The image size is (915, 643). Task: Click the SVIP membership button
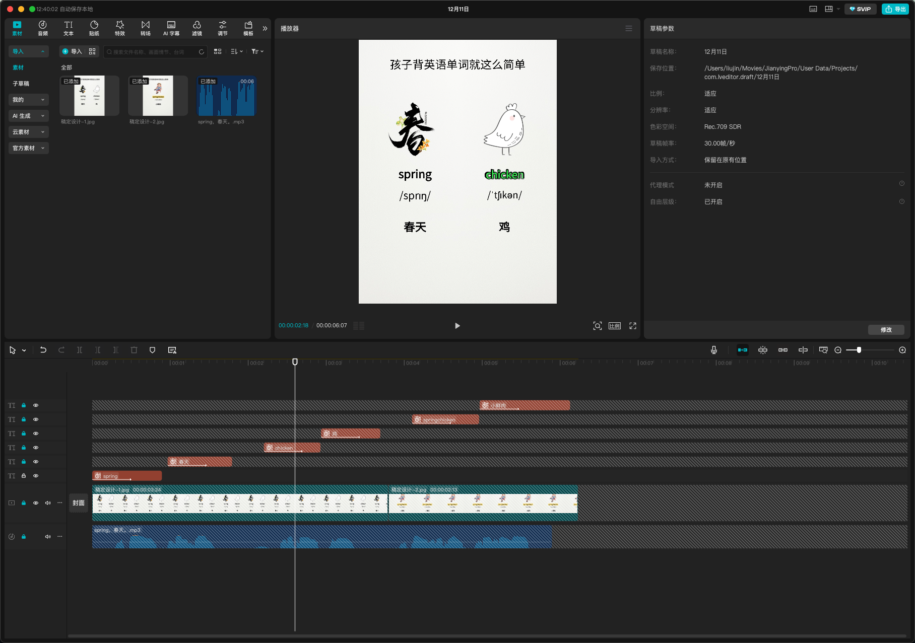[861, 9]
